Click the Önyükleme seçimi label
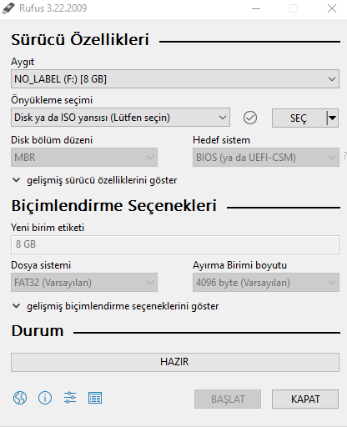The height and width of the screenshot is (427, 347). coord(52,100)
